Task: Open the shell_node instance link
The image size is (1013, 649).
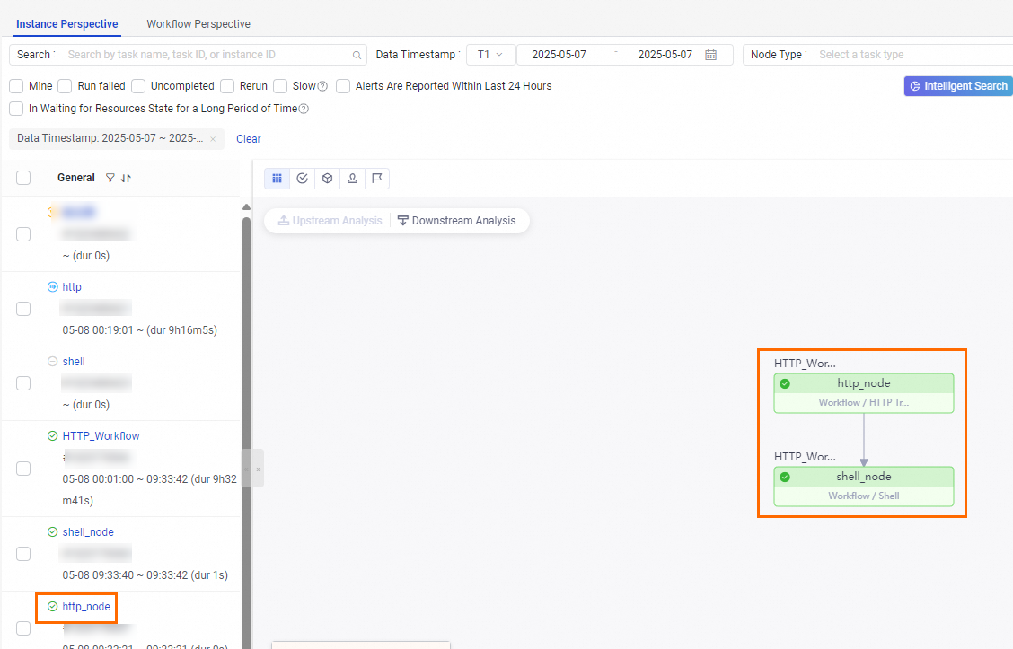Action: [x=88, y=532]
